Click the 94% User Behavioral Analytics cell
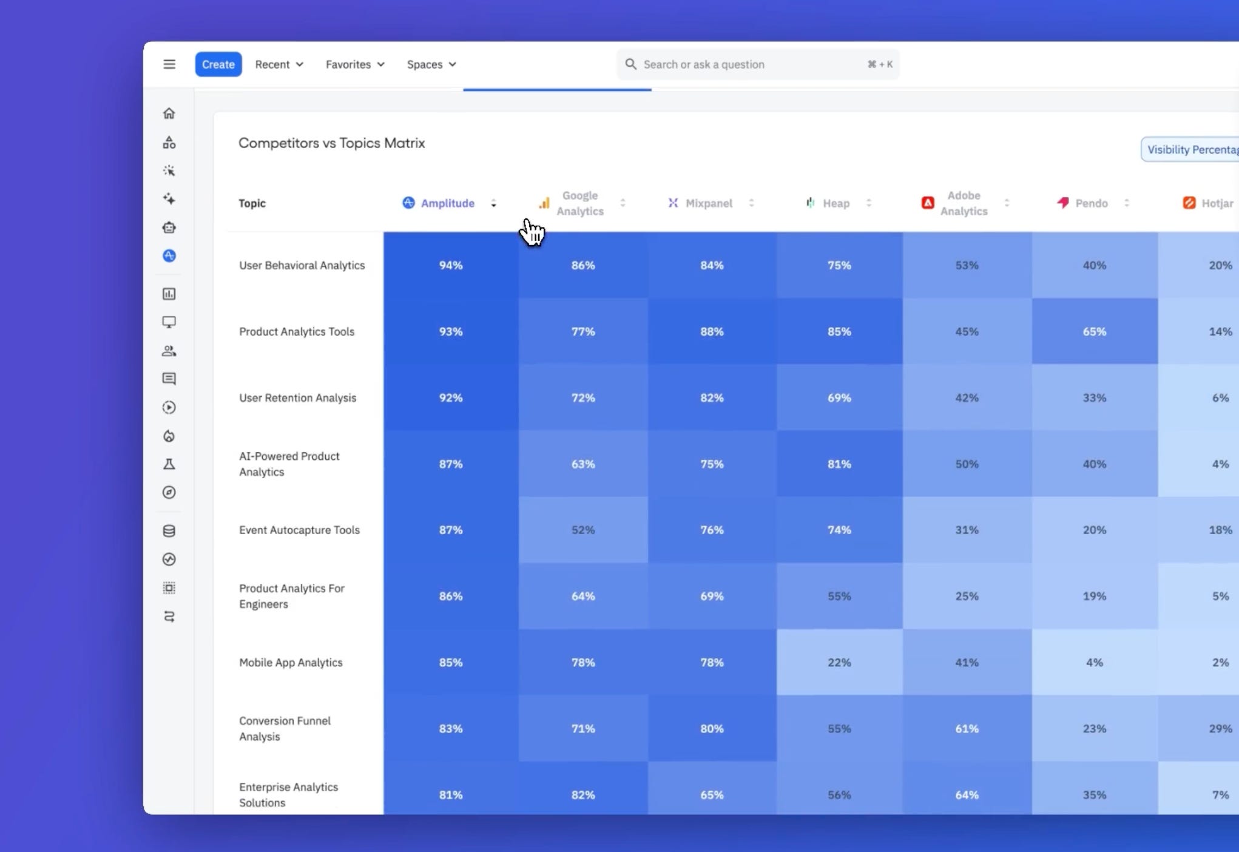 point(451,265)
